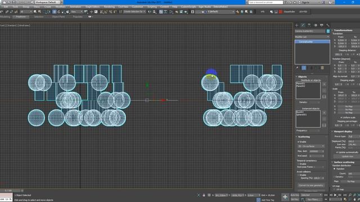The height and width of the screenshot is (202, 360).
Task: Click the Play Animation button
Action: coord(335,195)
